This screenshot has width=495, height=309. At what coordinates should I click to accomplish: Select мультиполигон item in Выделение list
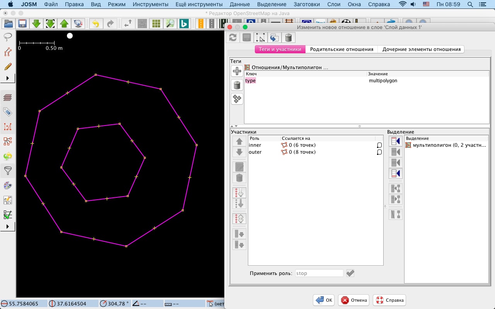(446, 145)
